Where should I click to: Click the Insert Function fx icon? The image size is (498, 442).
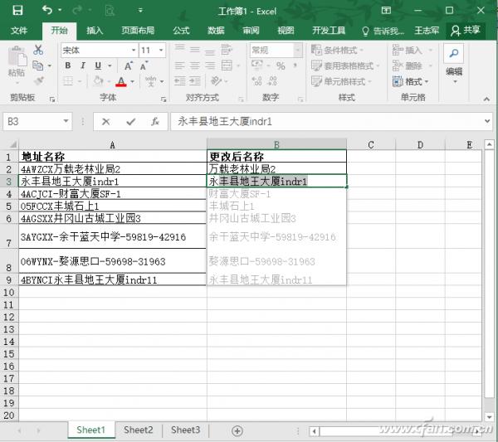click(154, 121)
